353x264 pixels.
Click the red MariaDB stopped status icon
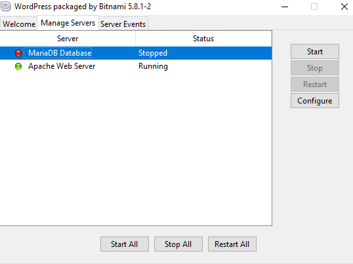(18, 53)
